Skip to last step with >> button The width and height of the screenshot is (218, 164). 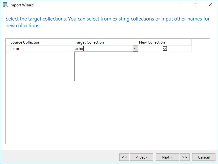[x=184, y=157]
